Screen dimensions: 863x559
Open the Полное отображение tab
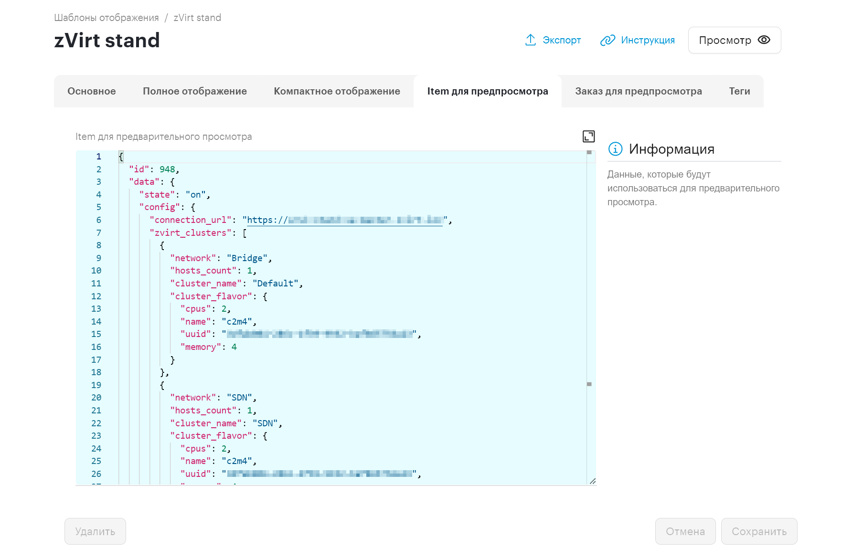click(x=195, y=91)
